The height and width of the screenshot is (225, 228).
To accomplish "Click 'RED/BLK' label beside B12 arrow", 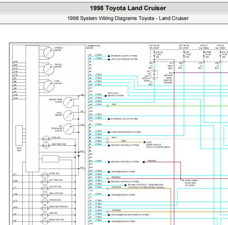I will click(152, 161).
